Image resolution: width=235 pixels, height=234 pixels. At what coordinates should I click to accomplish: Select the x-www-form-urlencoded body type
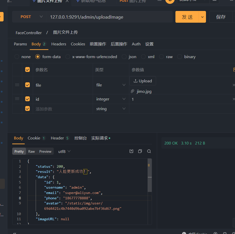[x=67, y=57]
